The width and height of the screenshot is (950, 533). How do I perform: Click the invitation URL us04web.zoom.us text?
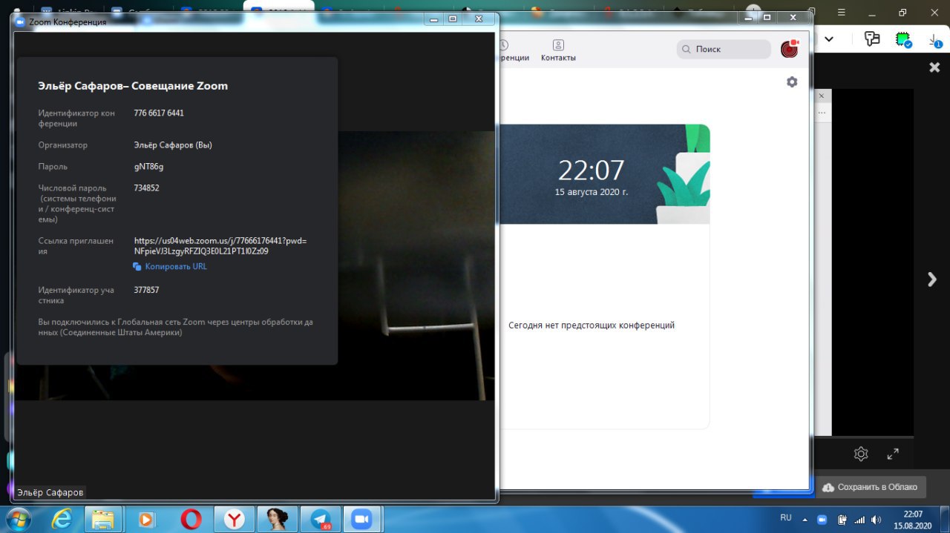pos(220,246)
